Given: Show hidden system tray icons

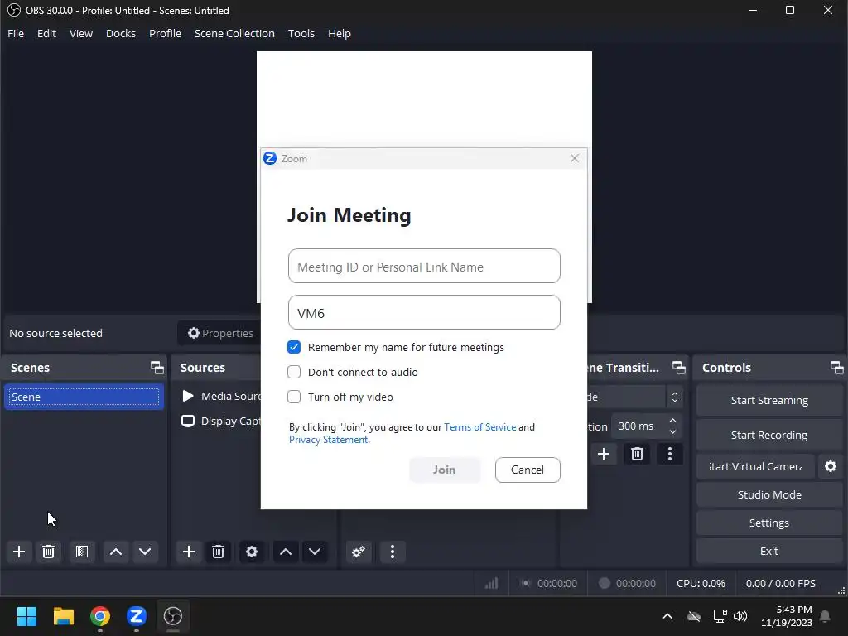Looking at the screenshot, I should point(667,616).
